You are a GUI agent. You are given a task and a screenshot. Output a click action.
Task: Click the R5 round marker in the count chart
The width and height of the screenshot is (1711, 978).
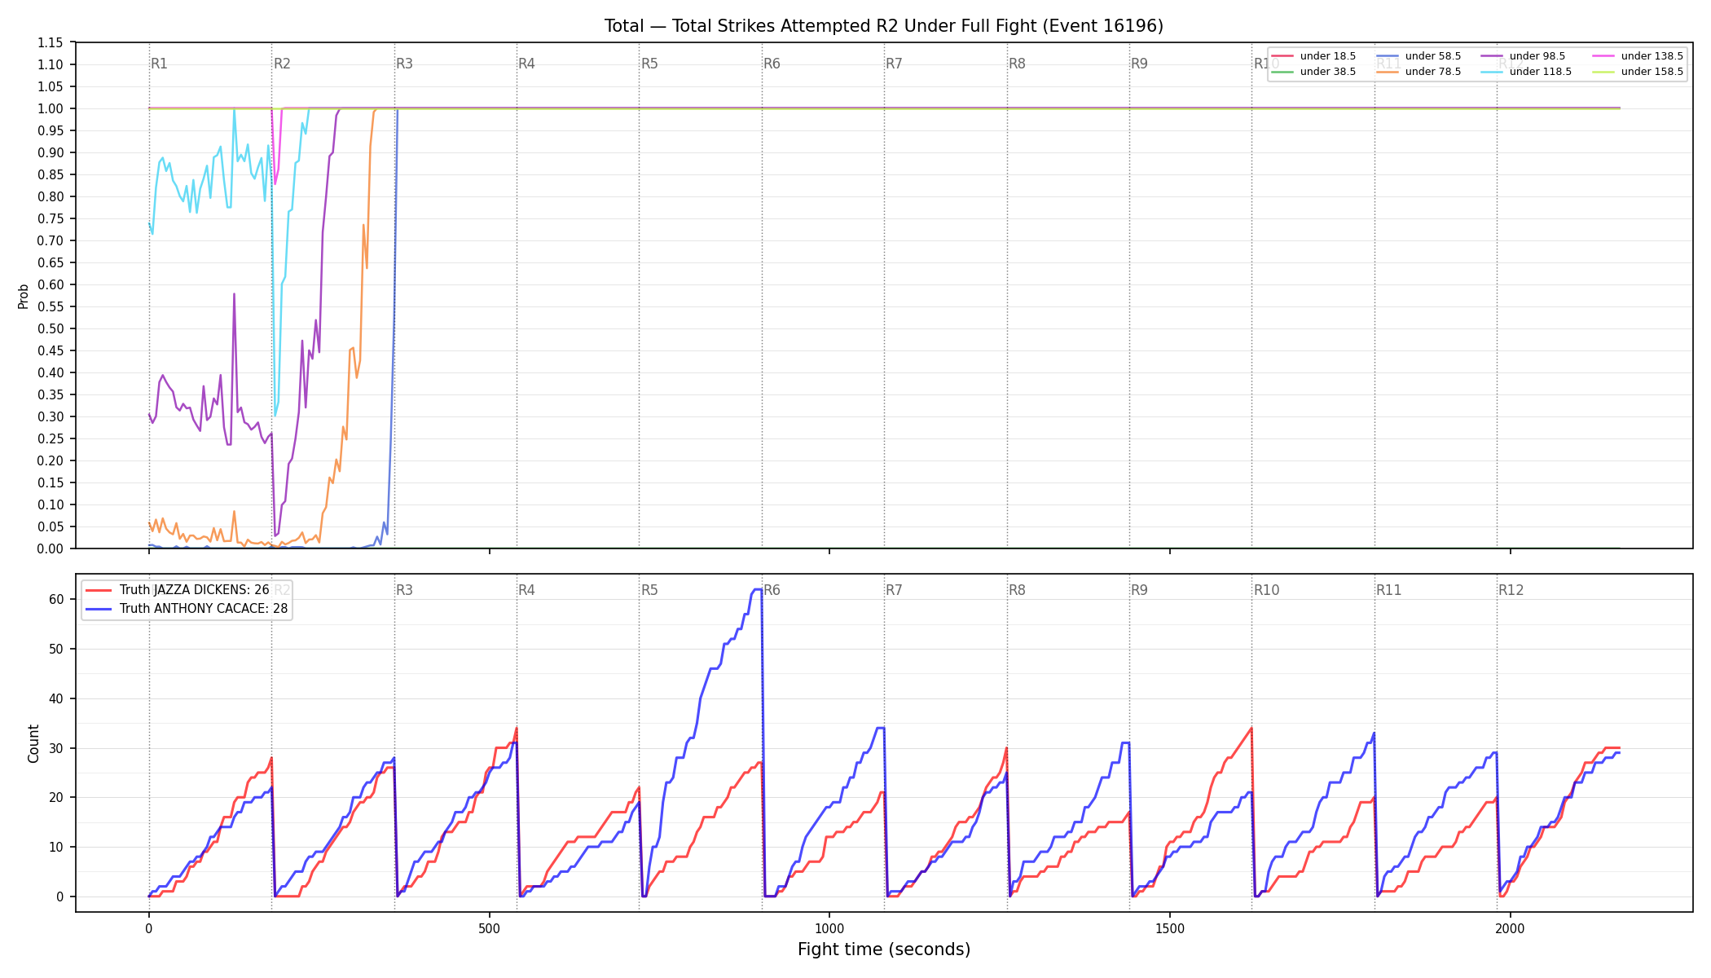click(649, 590)
